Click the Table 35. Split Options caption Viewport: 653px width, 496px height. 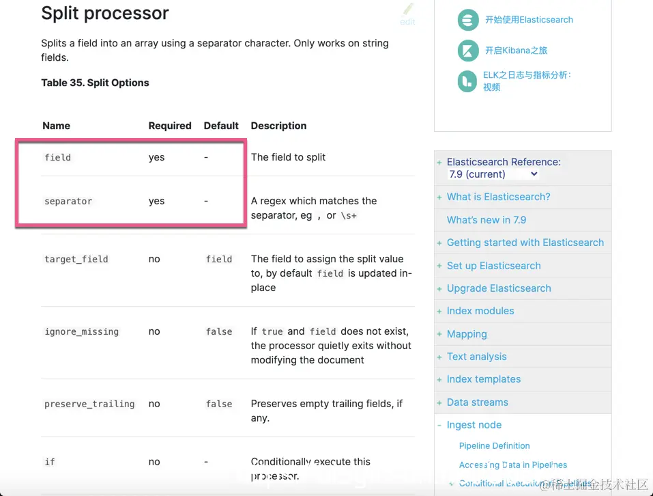click(95, 83)
